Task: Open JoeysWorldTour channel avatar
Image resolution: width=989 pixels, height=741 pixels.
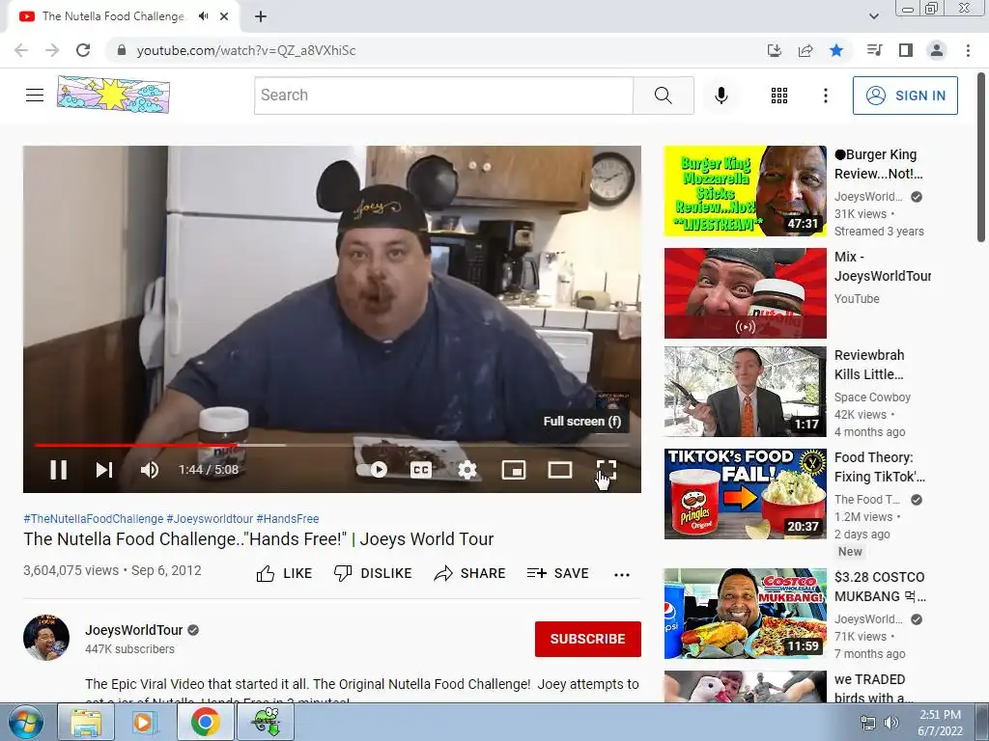Action: tap(46, 638)
